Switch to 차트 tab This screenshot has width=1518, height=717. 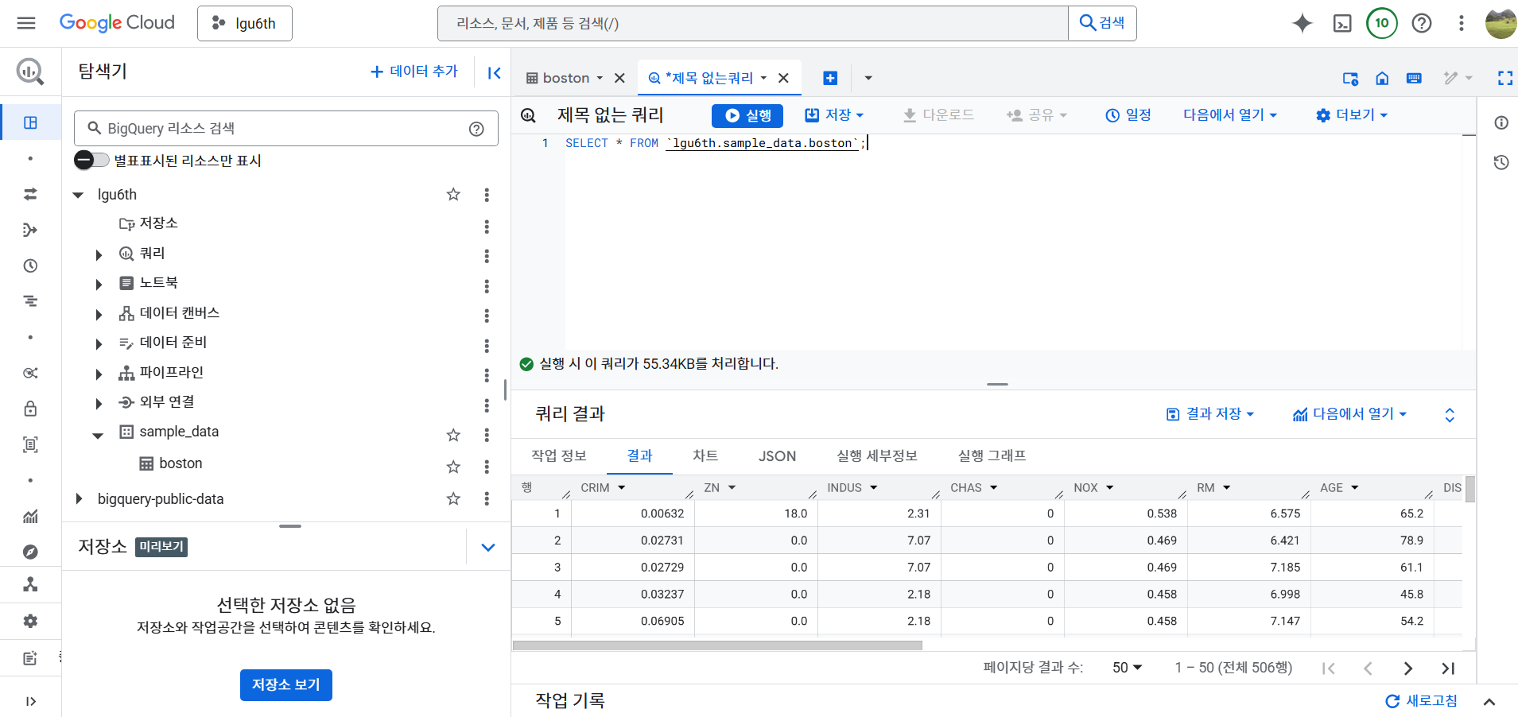705,456
